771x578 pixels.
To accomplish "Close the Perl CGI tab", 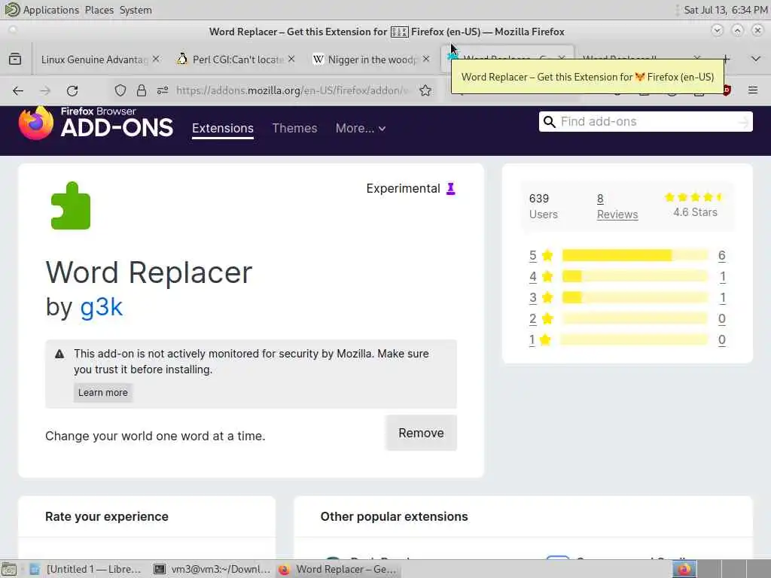I will (x=291, y=59).
